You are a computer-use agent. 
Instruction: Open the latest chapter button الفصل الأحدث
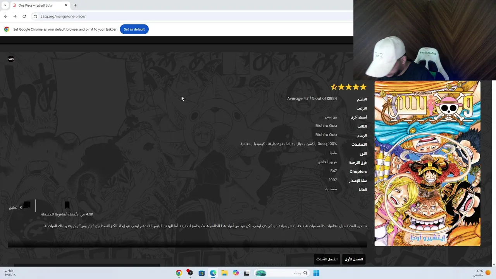pos(327,259)
